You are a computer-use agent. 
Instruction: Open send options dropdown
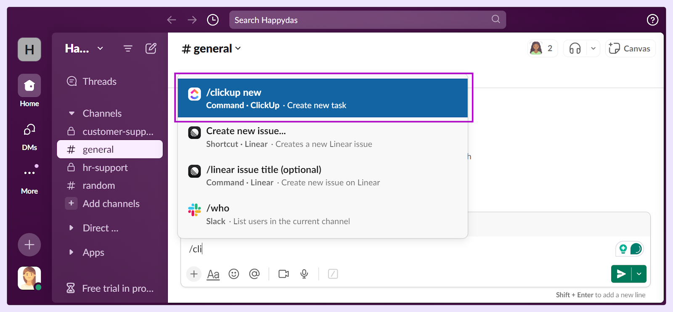[639, 274]
